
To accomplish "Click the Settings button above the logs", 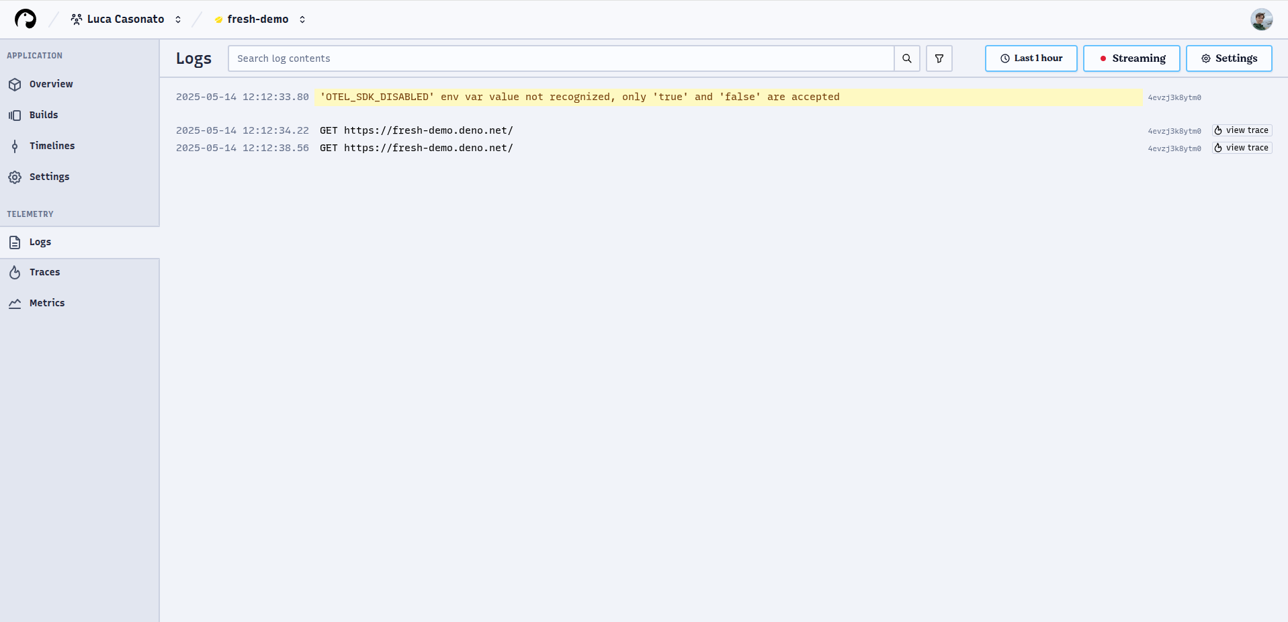I will (x=1229, y=58).
